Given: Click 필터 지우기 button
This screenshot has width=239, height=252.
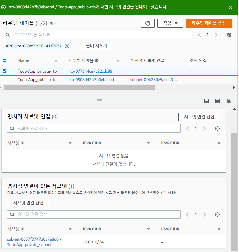Looking at the screenshot, I should coord(97,46).
